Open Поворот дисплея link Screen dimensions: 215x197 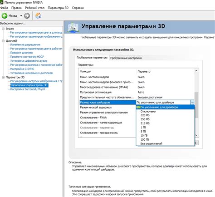point(21,53)
